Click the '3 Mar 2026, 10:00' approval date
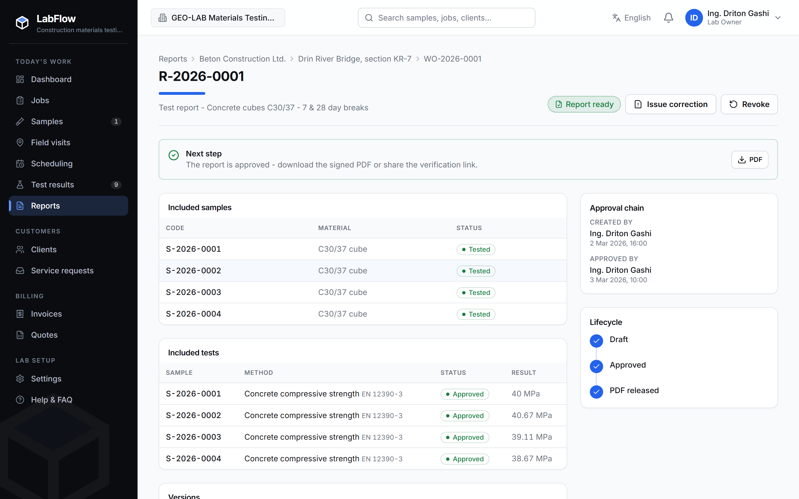799x499 pixels. pos(618,280)
